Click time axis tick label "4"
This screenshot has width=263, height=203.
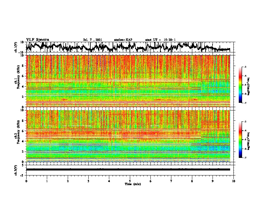pyautogui.click(x=109, y=181)
